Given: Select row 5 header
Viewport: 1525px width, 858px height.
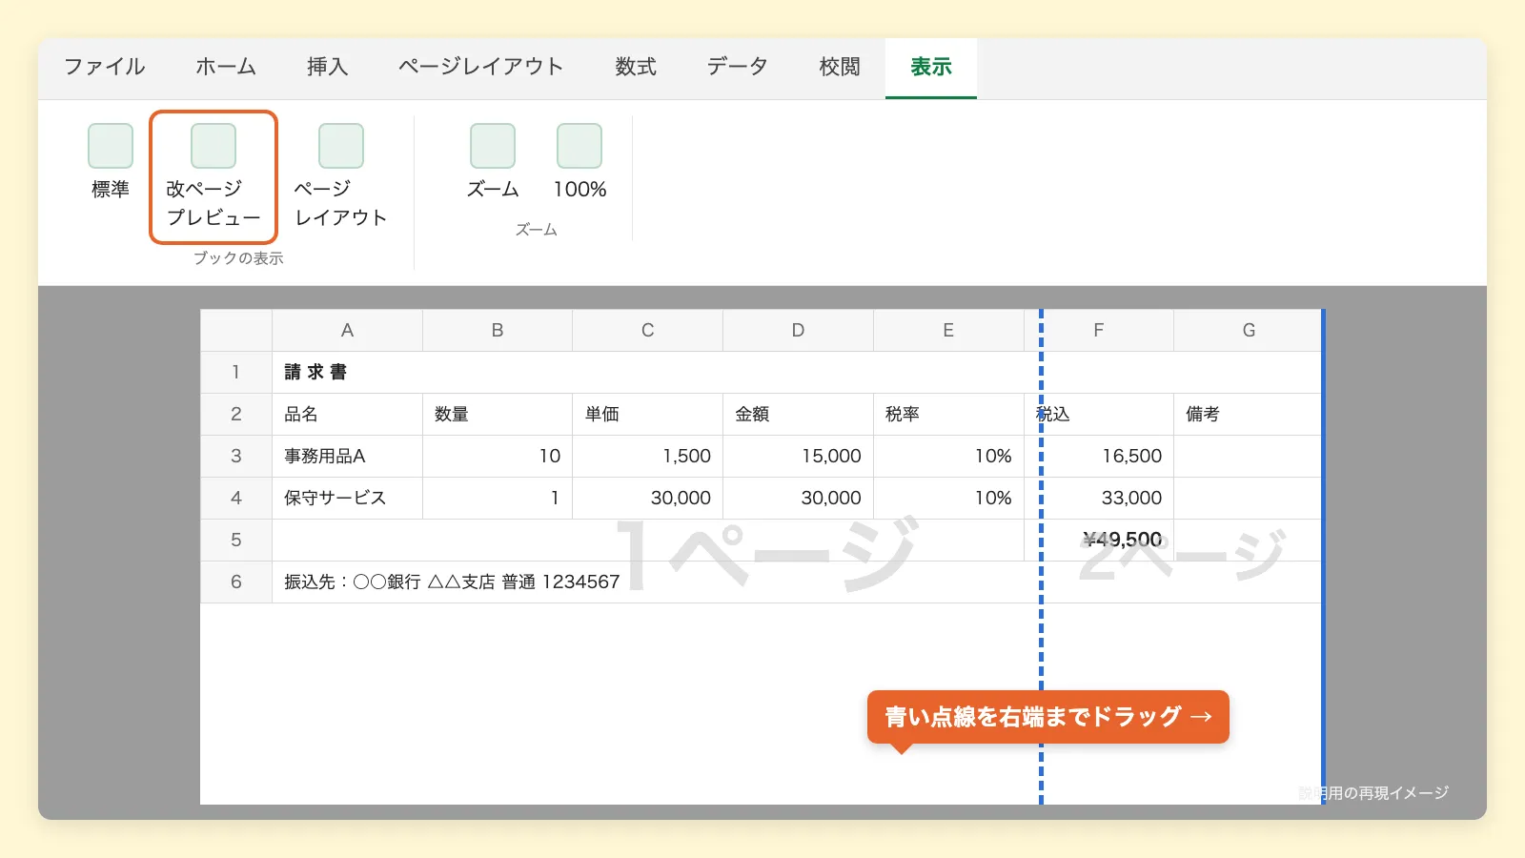Looking at the screenshot, I should pyautogui.click(x=236, y=540).
